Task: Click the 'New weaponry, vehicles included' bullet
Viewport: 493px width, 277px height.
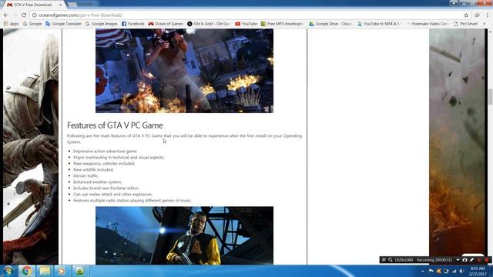Action: (104, 164)
